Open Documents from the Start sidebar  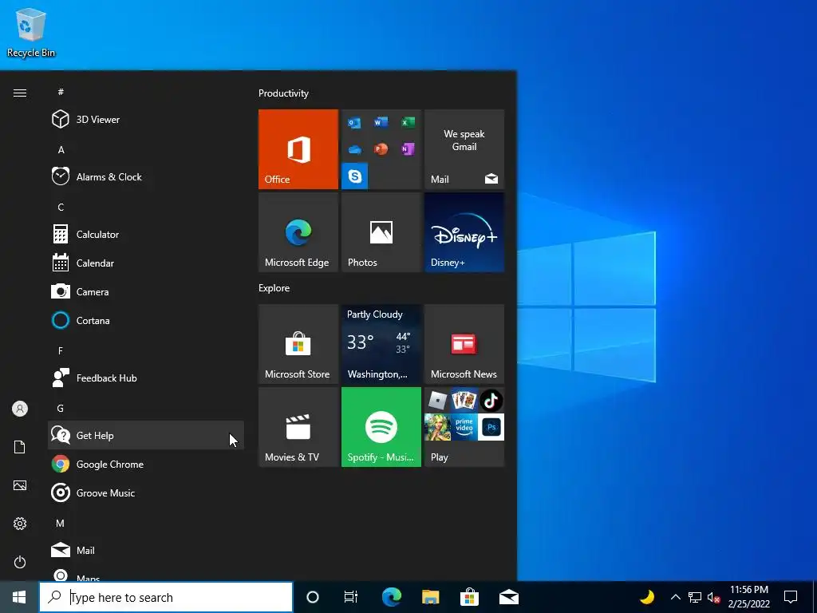coord(20,447)
